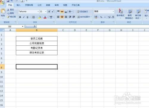Open Customize Quick Access Toolbar arrow
The height and width of the screenshot is (108, 149).
[x=27, y=1]
